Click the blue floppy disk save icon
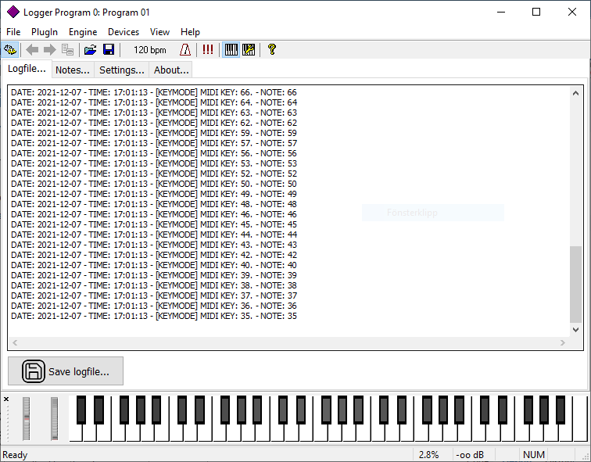Image resolution: width=591 pixels, height=462 pixels. click(x=109, y=50)
